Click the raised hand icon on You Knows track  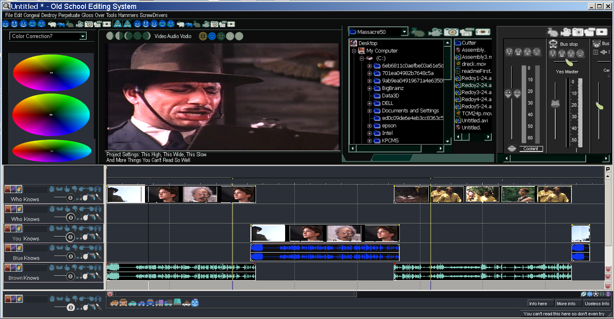click(x=52, y=228)
